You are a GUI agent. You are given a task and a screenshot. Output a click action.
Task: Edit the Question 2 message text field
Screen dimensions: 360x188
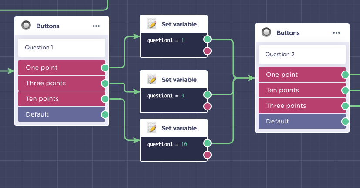click(x=302, y=55)
